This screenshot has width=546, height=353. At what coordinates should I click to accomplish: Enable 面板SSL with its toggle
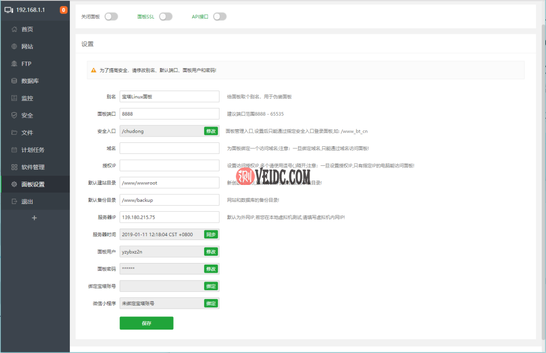coord(166,16)
